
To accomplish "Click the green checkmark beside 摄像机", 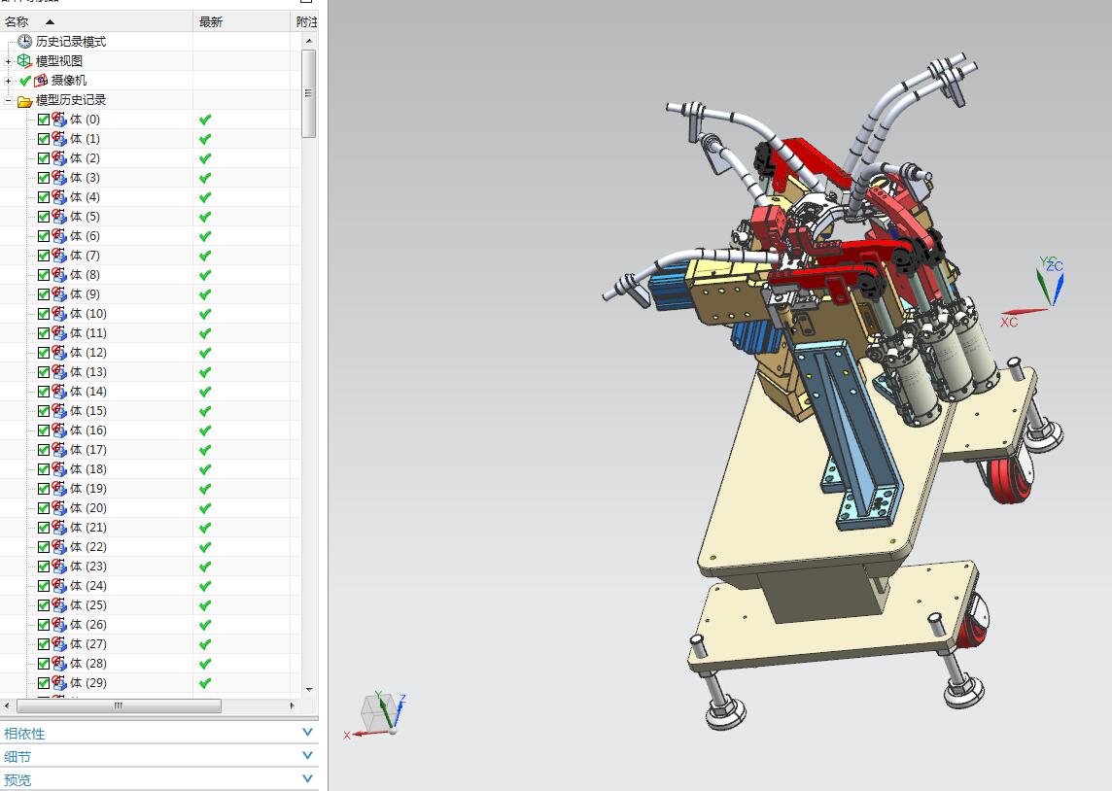I will (25, 81).
